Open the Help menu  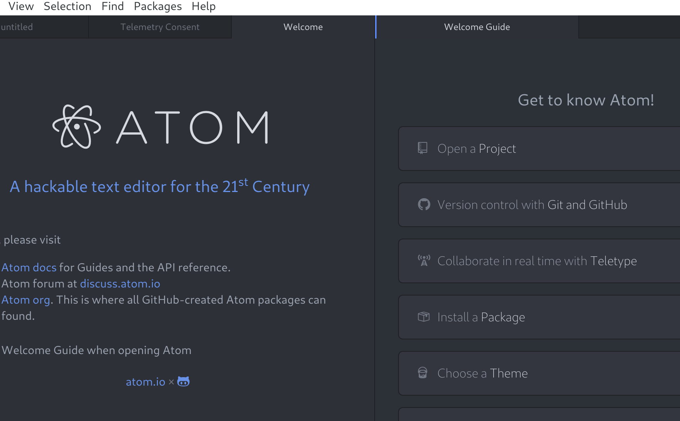(203, 7)
